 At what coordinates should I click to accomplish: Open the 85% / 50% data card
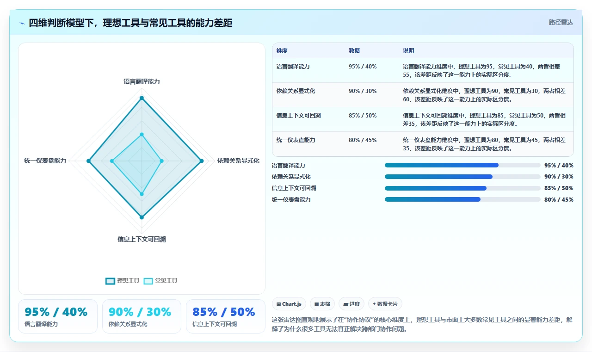226,316
